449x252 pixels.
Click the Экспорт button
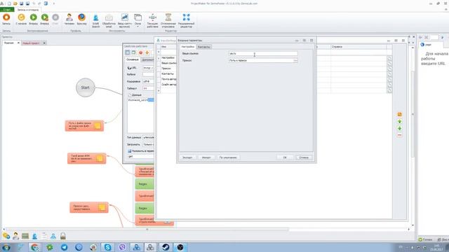tap(187, 157)
